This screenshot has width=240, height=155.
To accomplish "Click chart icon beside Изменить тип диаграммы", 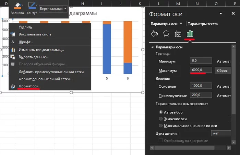I will click(13, 49).
